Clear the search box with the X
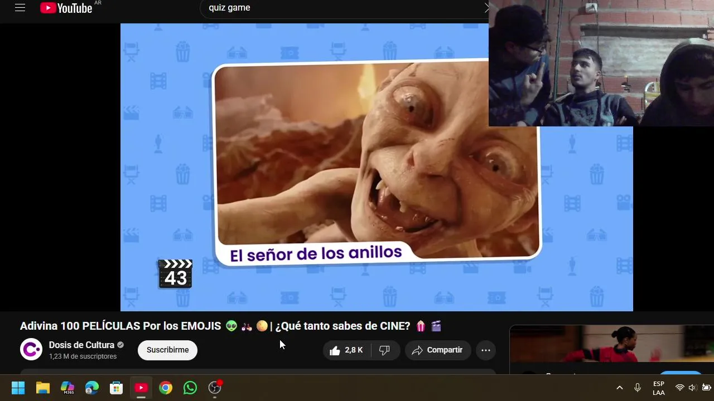The height and width of the screenshot is (401, 714). pos(486,8)
